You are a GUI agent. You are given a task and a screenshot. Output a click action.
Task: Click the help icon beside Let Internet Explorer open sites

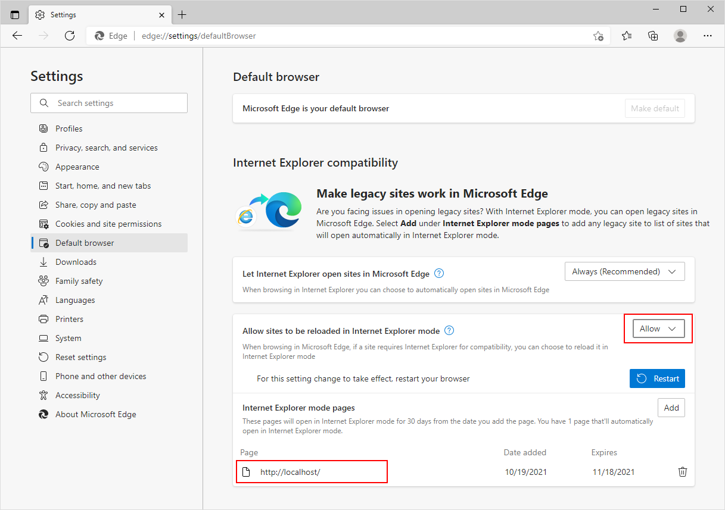[x=439, y=273]
